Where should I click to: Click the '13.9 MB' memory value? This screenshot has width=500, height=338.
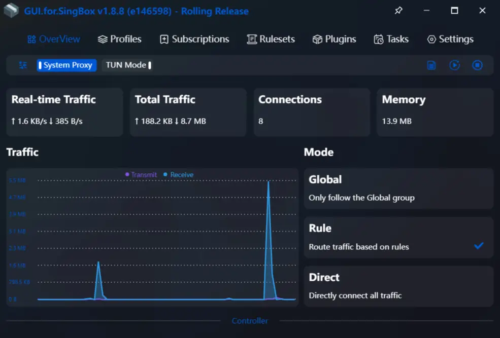(396, 121)
